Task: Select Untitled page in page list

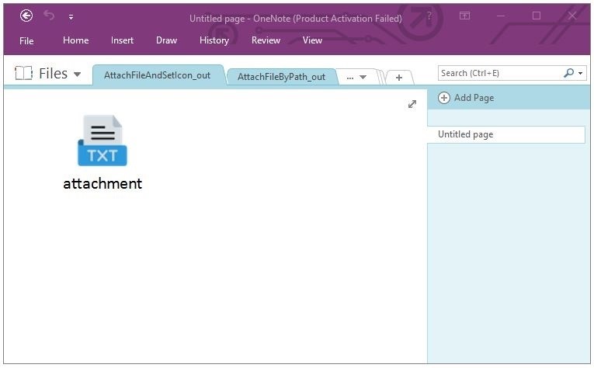Action: 505,134
